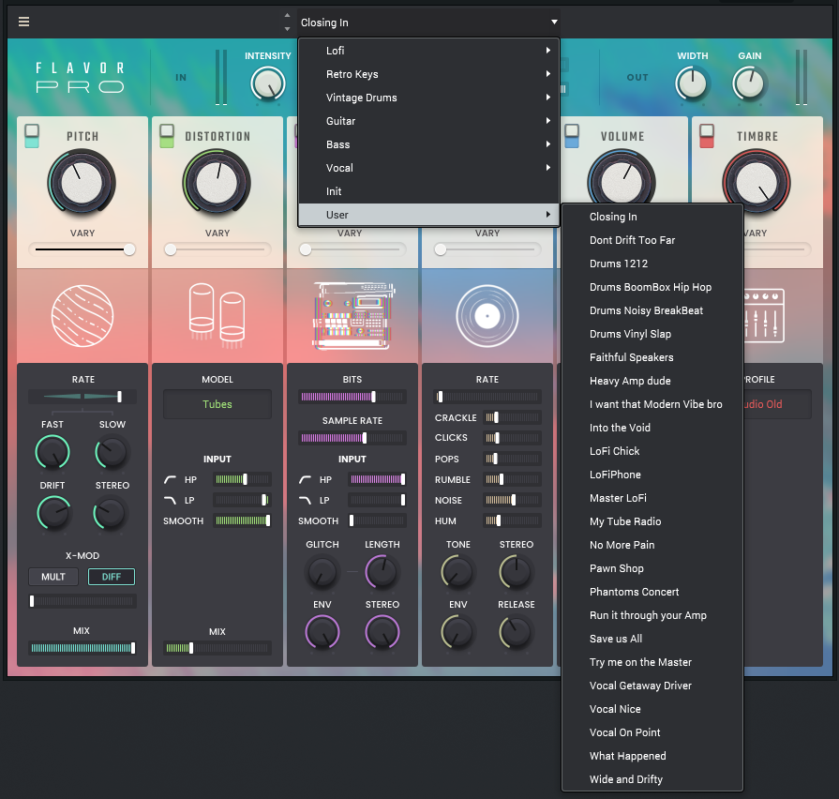Load the Master LoFi preset

pyautogui.click(x=652, y=498)
